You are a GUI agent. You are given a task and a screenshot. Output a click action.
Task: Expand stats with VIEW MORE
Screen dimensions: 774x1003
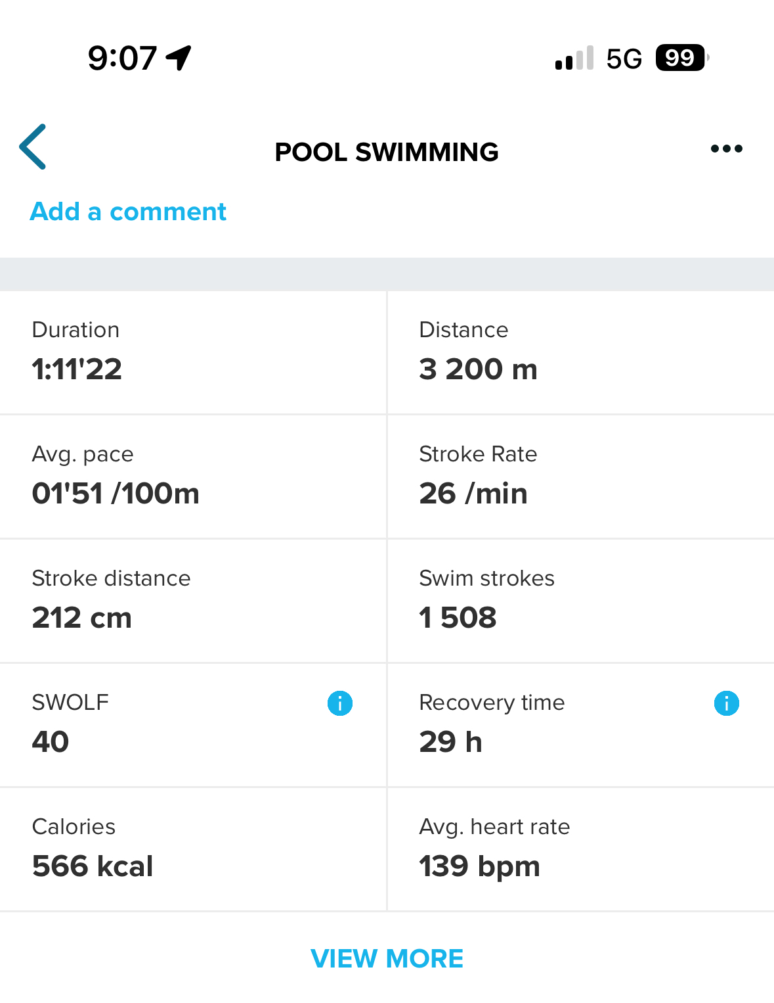pyautogui.click(x=387, y=958)
